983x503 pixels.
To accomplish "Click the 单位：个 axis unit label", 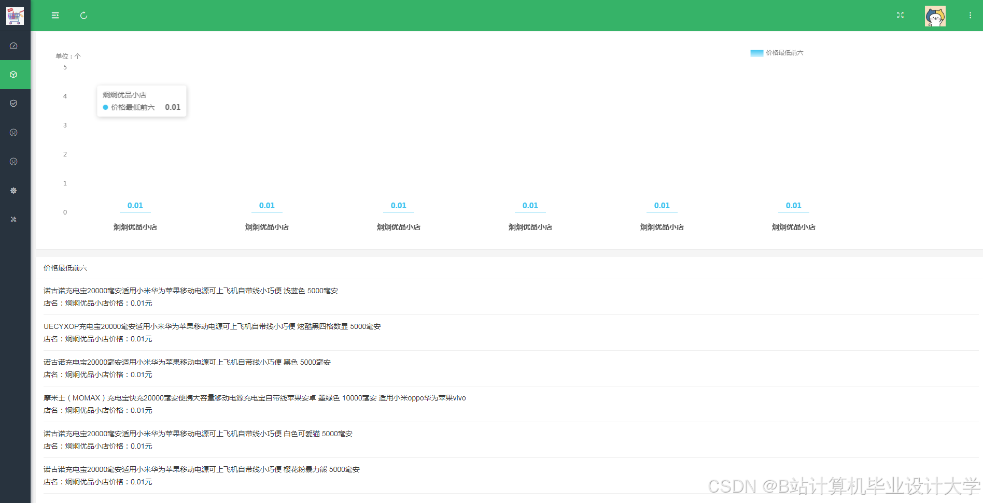I will pyautogui.click(x=68, y=56).
